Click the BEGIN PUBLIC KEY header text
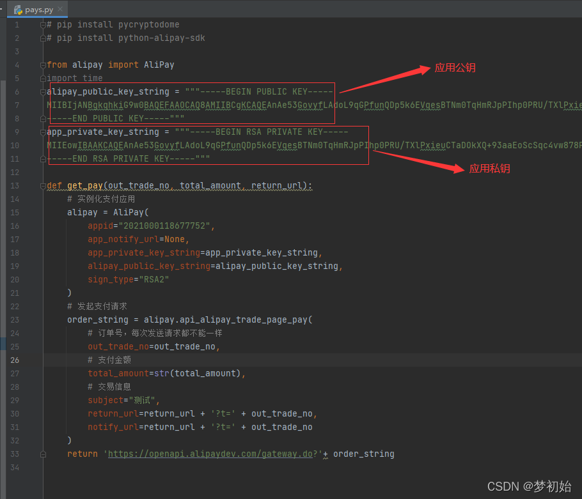582x499 pixels. tap(266, 92)
